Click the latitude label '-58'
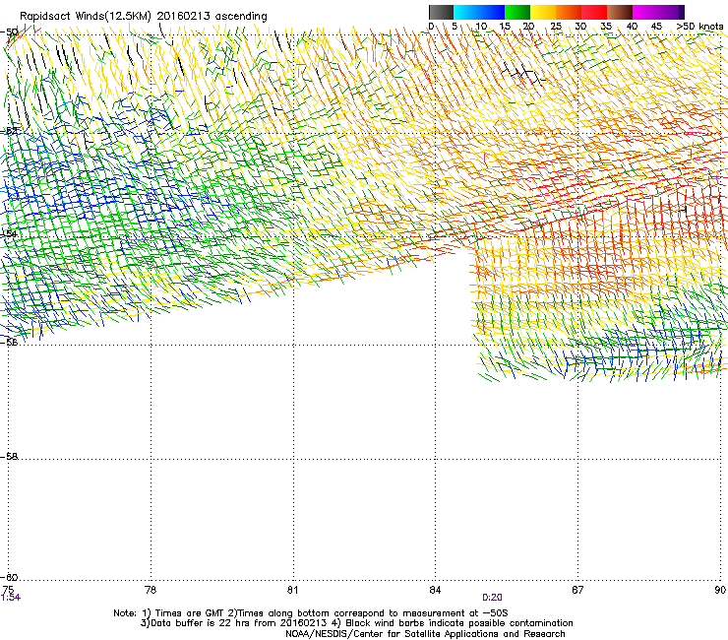The width and height of the screenshot is (728, 640). 9,457
